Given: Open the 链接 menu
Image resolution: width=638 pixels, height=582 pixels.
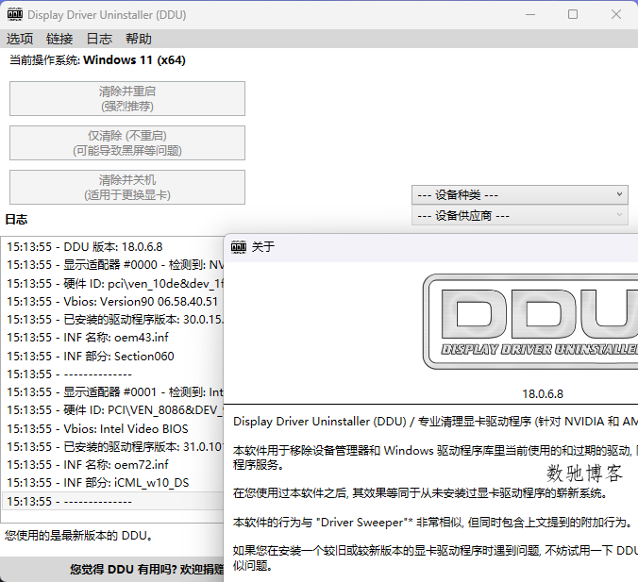Looking at the screenshot, I should pyautogui.click(x=59, y=39).
